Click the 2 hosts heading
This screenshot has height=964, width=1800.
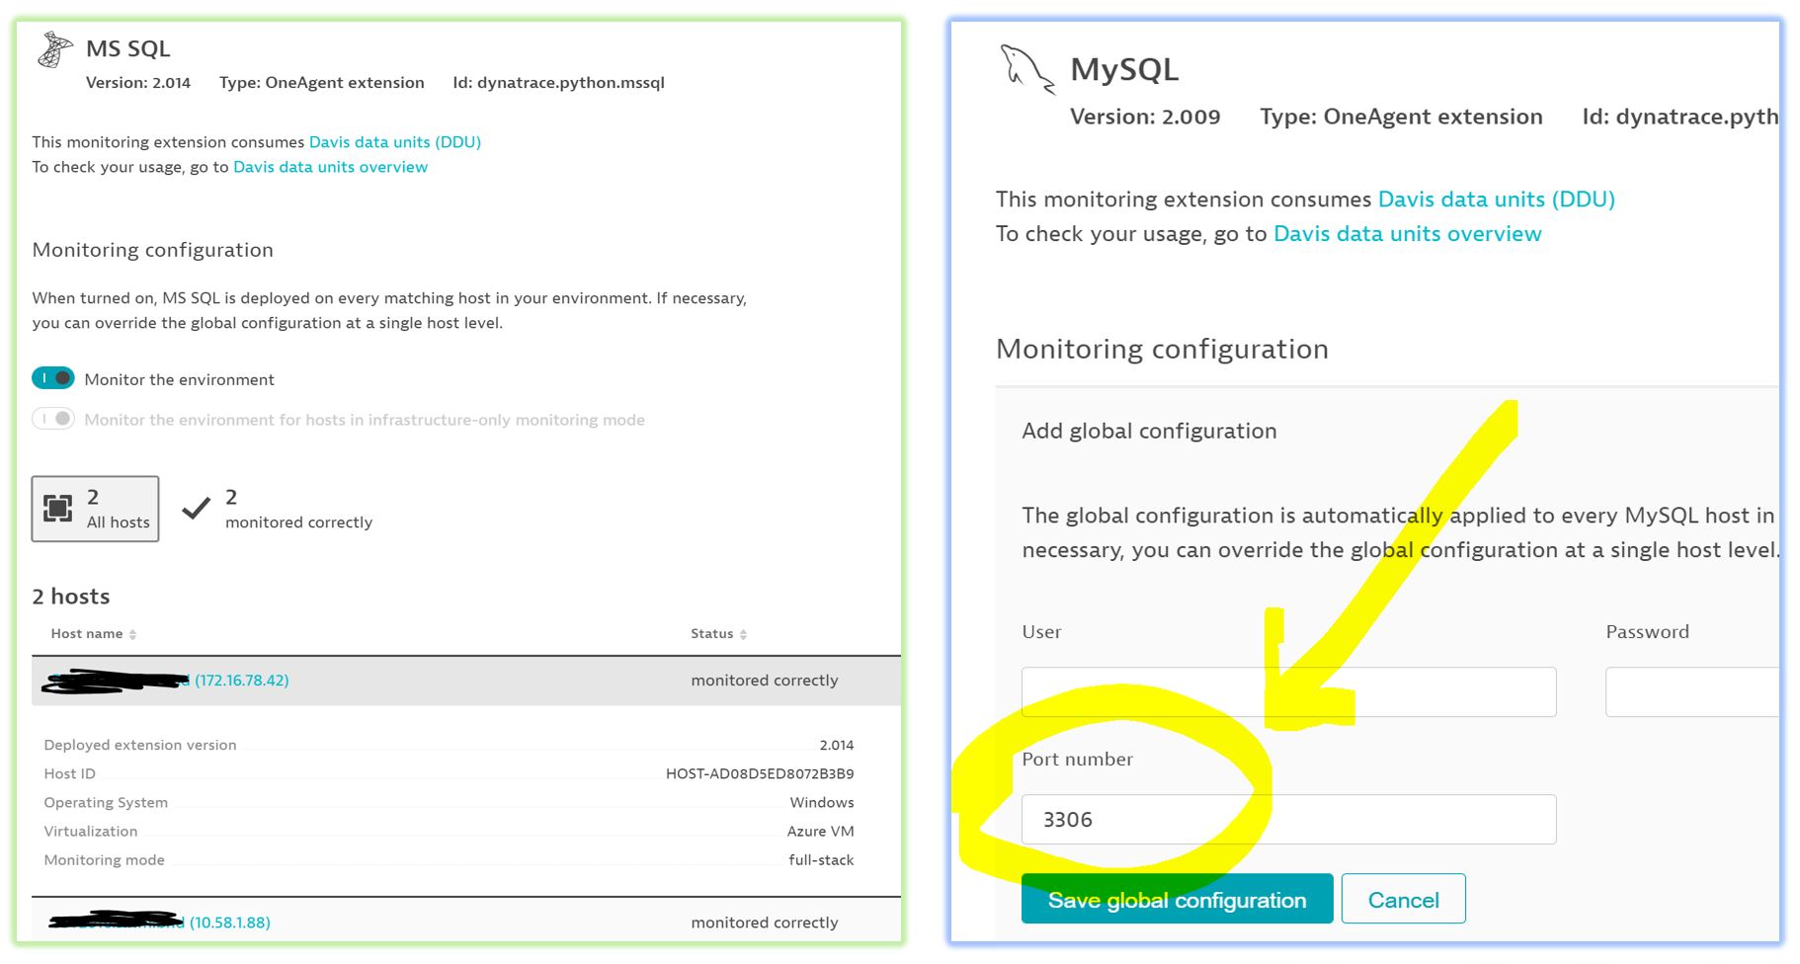71,597
